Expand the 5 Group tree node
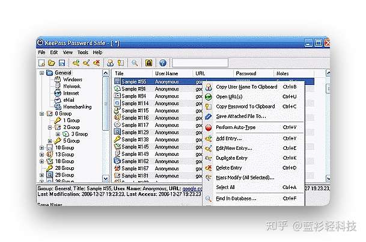This screenshot has height=242, width=366. [50, 141]
